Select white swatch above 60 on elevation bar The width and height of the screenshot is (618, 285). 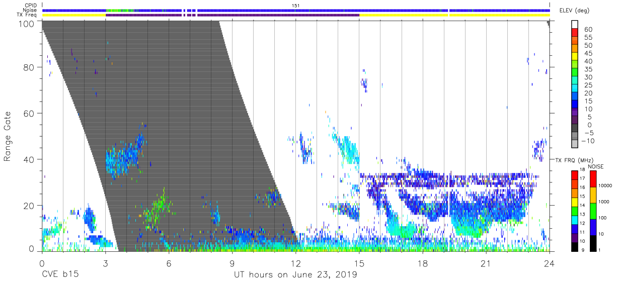click(x=574, y=24)
